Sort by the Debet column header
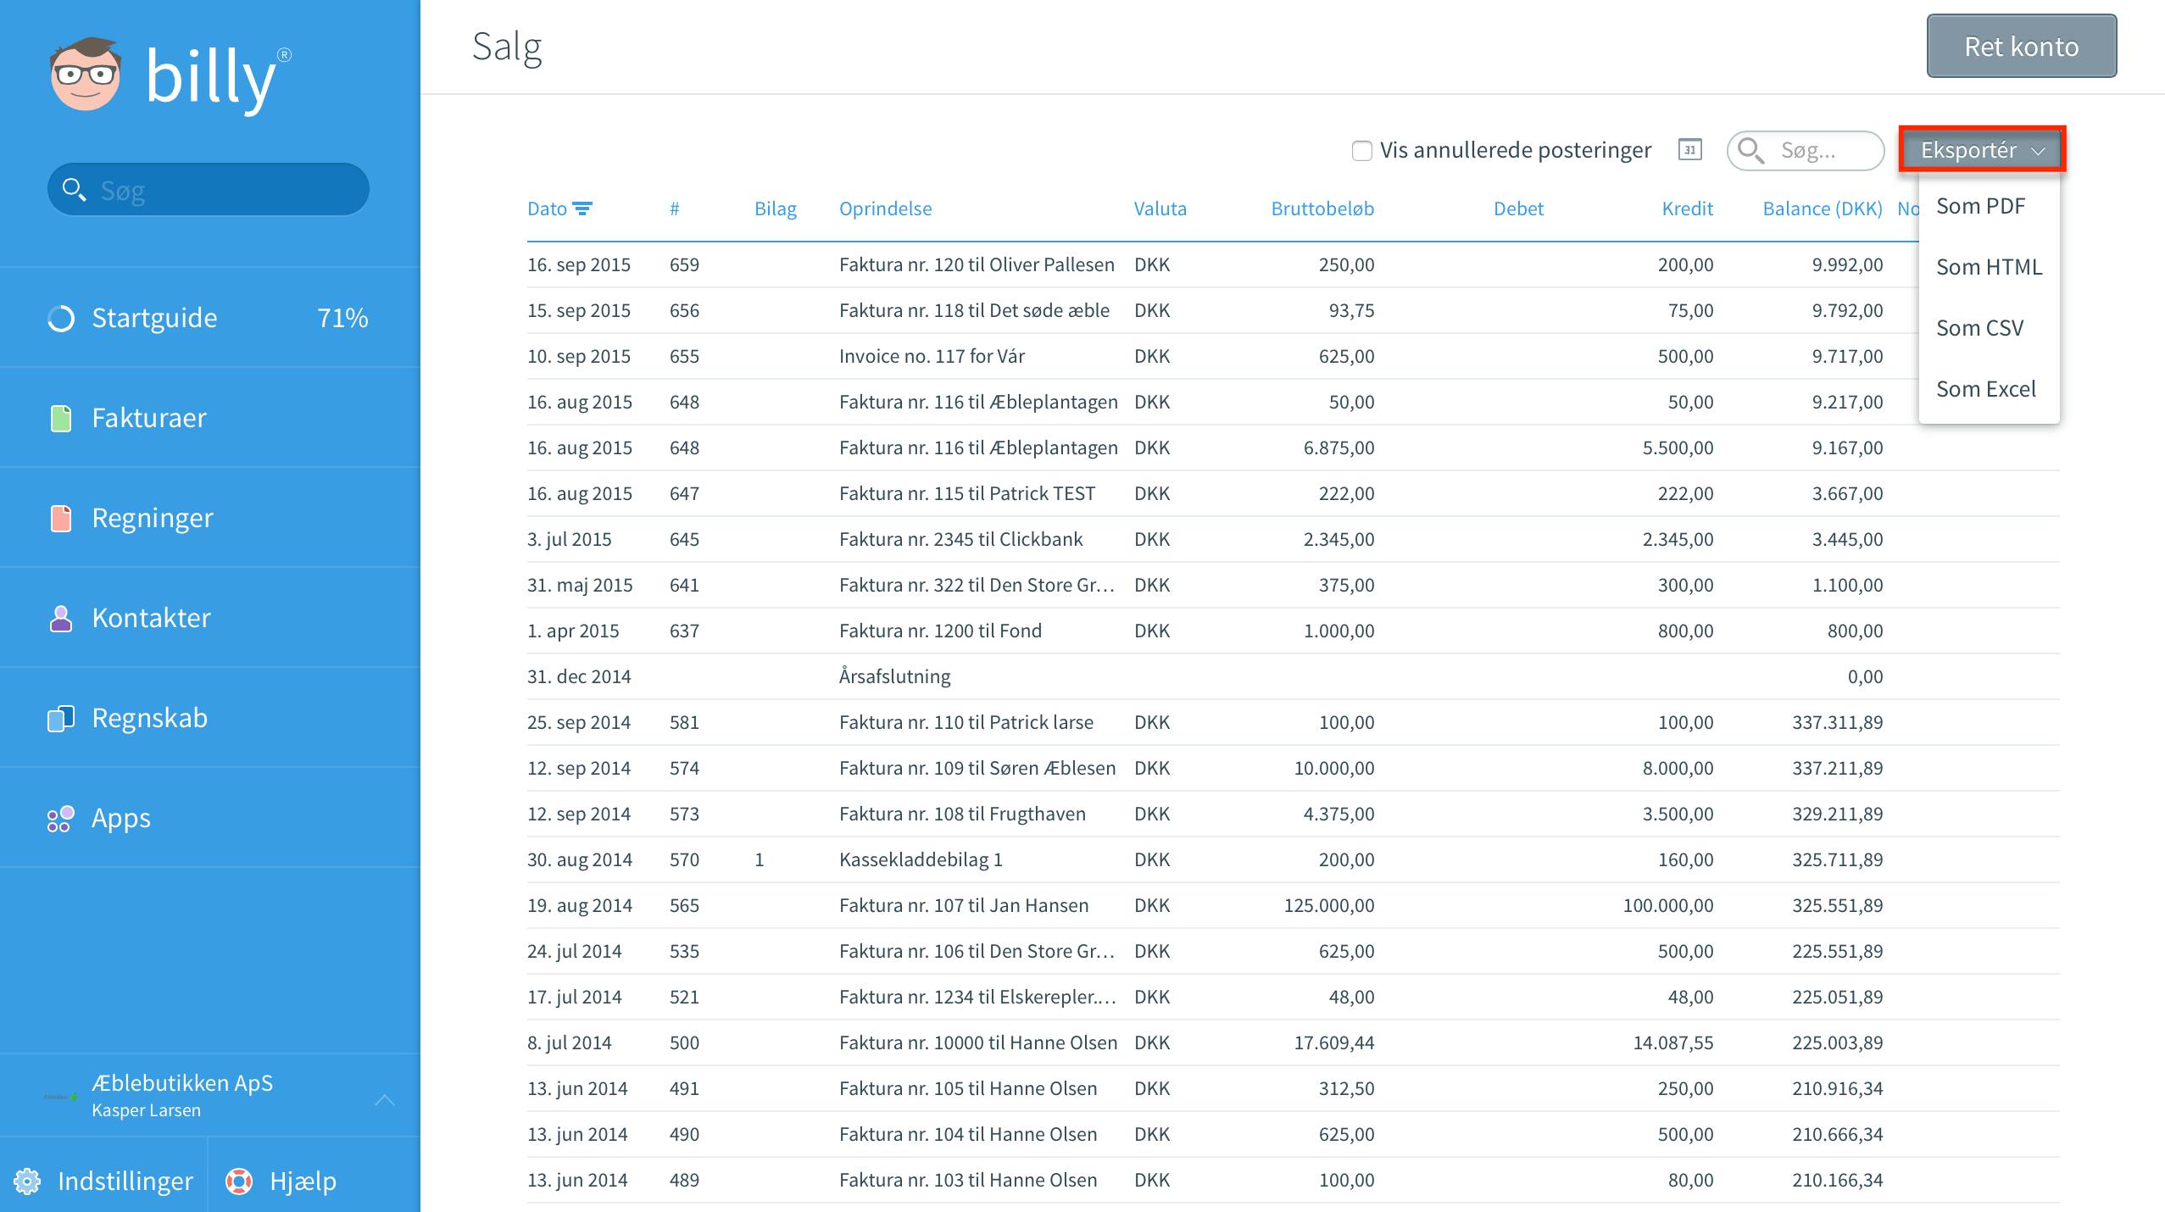Image resolution: width=2165 pixels, height=1212 pixels. [1518, 208]
